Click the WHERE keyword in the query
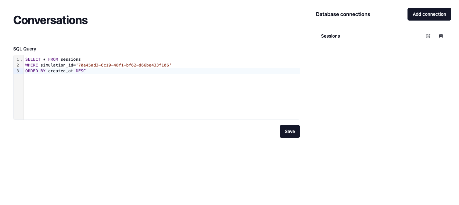 pyautogui.click(x=32, y=65)
